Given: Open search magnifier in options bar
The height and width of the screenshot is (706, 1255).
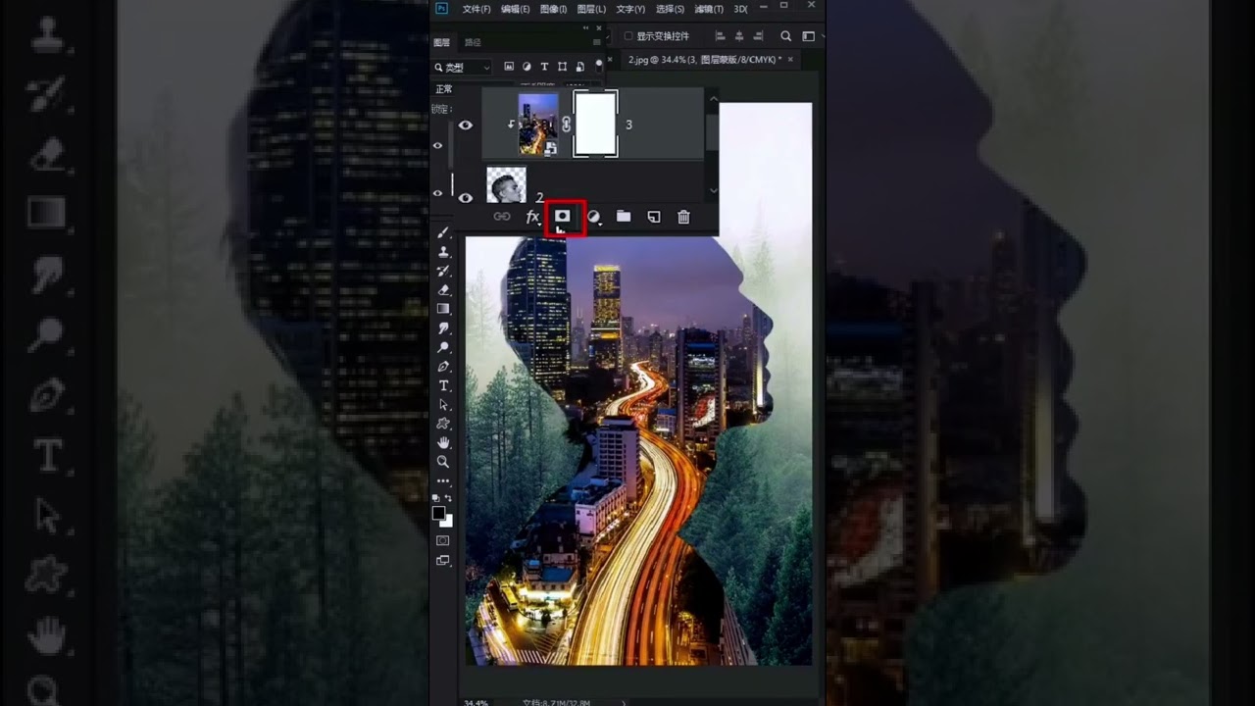Looking at the screenshot, I should point(786,36).
